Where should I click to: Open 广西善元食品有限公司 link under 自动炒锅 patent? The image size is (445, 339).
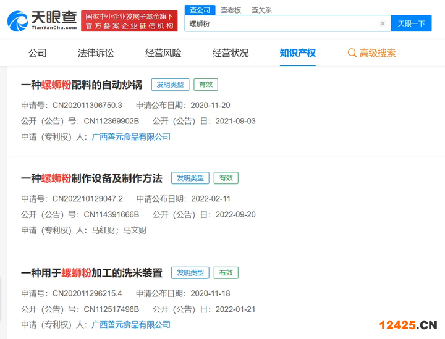point(131,137)
